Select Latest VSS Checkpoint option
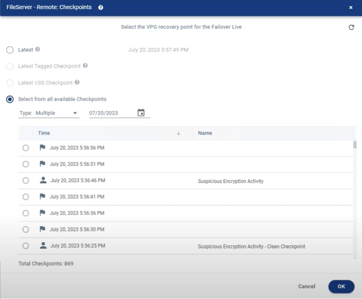Viewport: 362px width, 299px height. coord(10,83)
